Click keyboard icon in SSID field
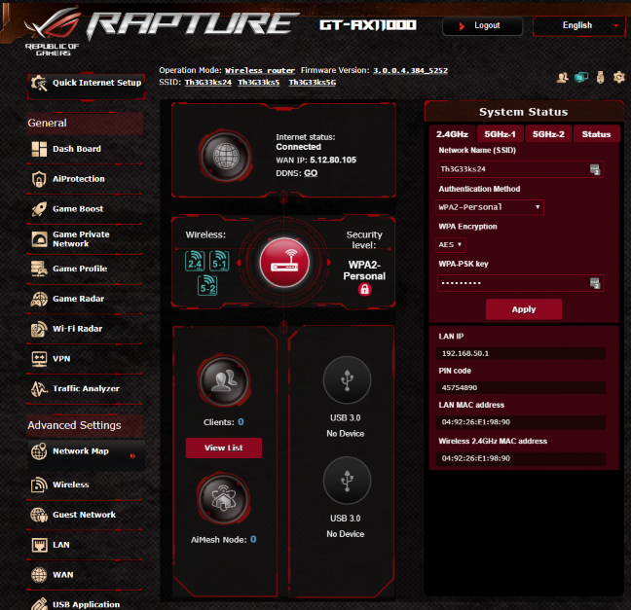Viewport: 631px width, 610px height. [595, 169]
